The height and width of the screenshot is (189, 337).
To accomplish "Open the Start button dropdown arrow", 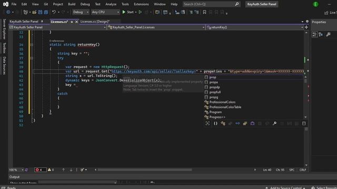I will [136, 12].
